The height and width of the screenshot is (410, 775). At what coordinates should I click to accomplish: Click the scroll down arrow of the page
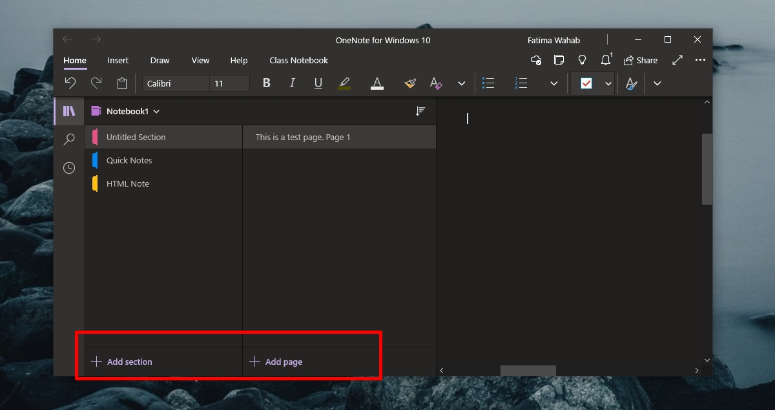[707, 360]
